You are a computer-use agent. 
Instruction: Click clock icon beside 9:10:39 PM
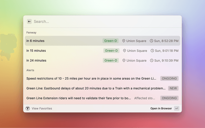[x=152, y=60]
